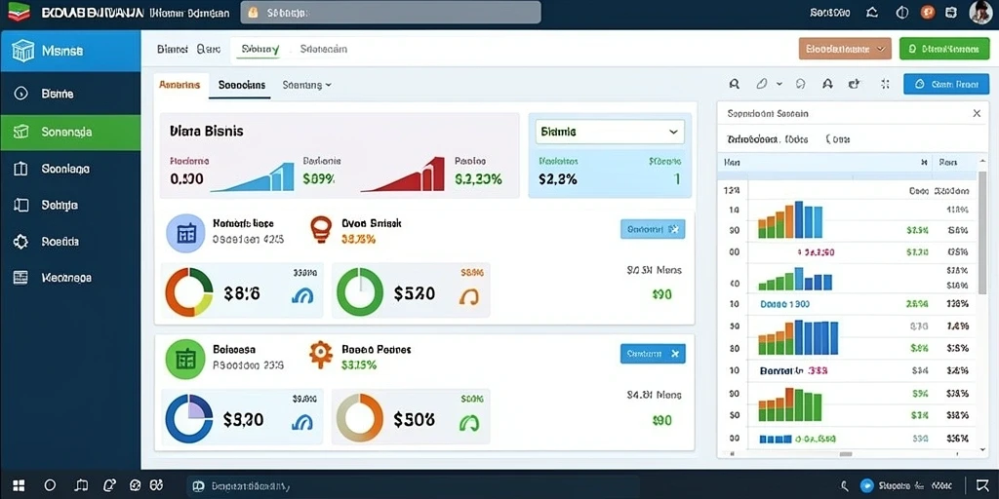Click the search magnifier icon in toolbar
Screen dimensions: 999x499
click(x=734, y=84)
